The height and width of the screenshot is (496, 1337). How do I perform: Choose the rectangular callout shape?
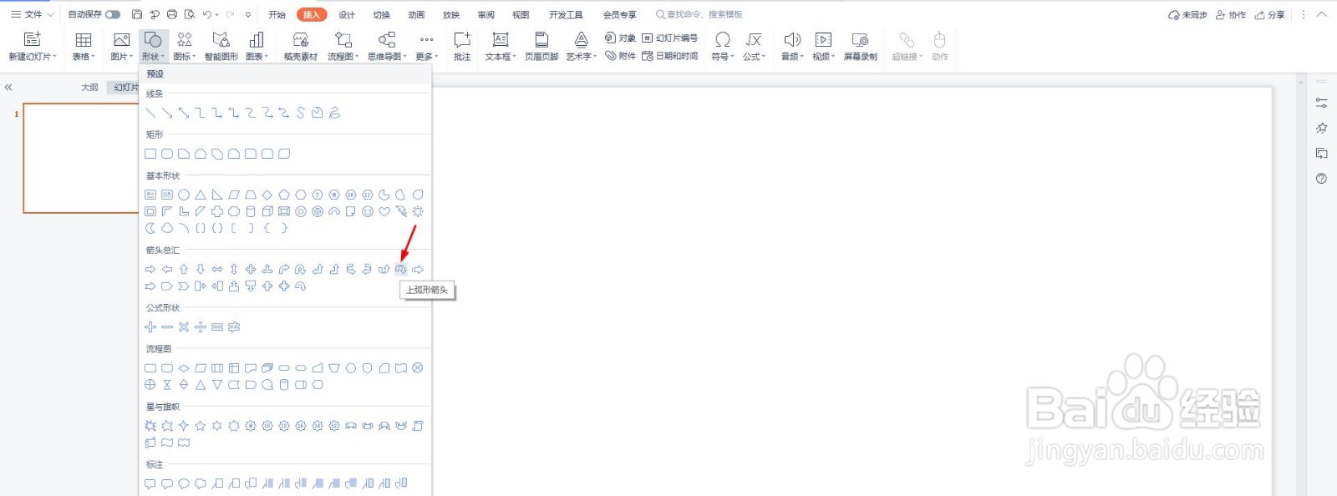pos(150,483)
